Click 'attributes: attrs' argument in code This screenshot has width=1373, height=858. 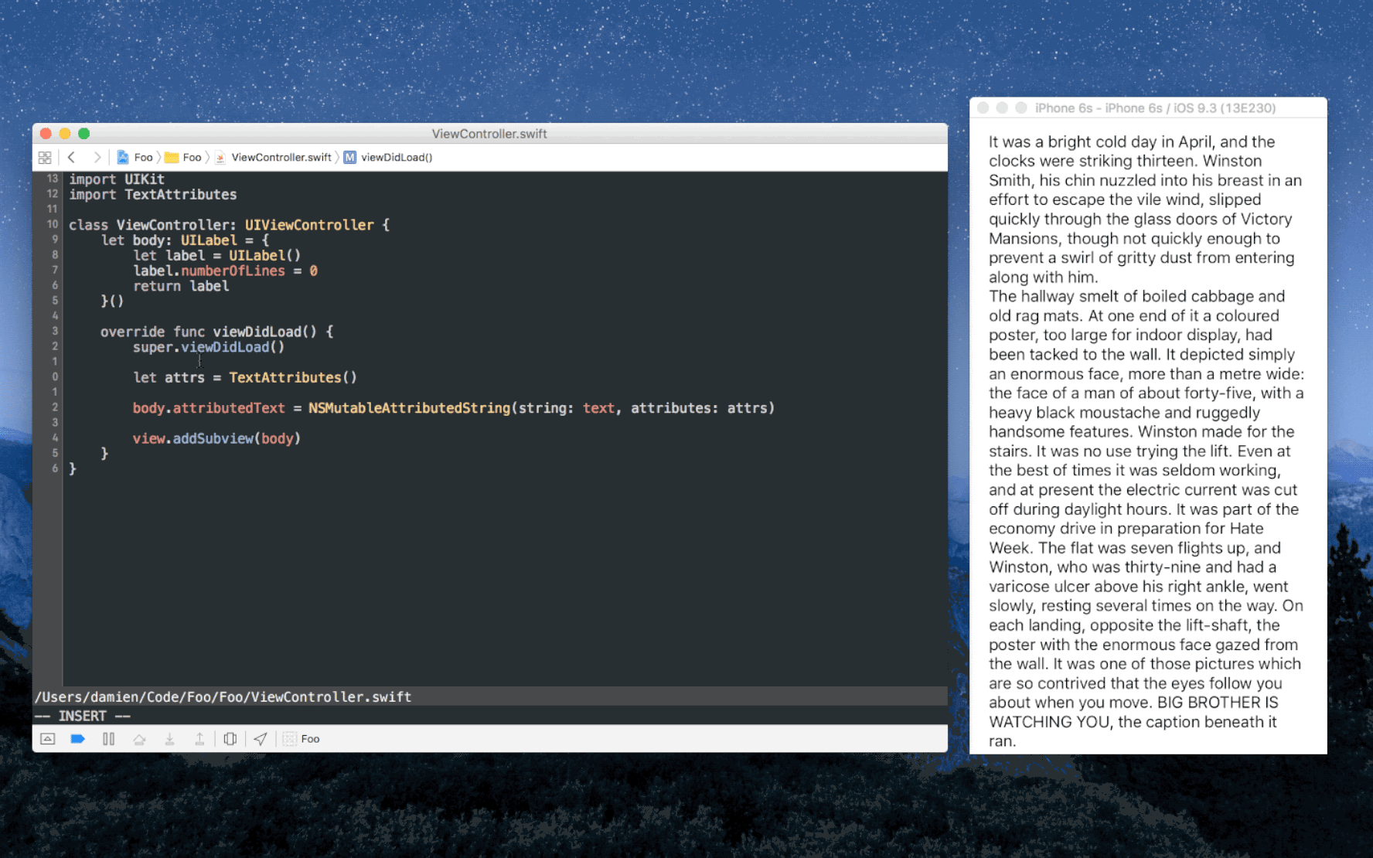699,408
